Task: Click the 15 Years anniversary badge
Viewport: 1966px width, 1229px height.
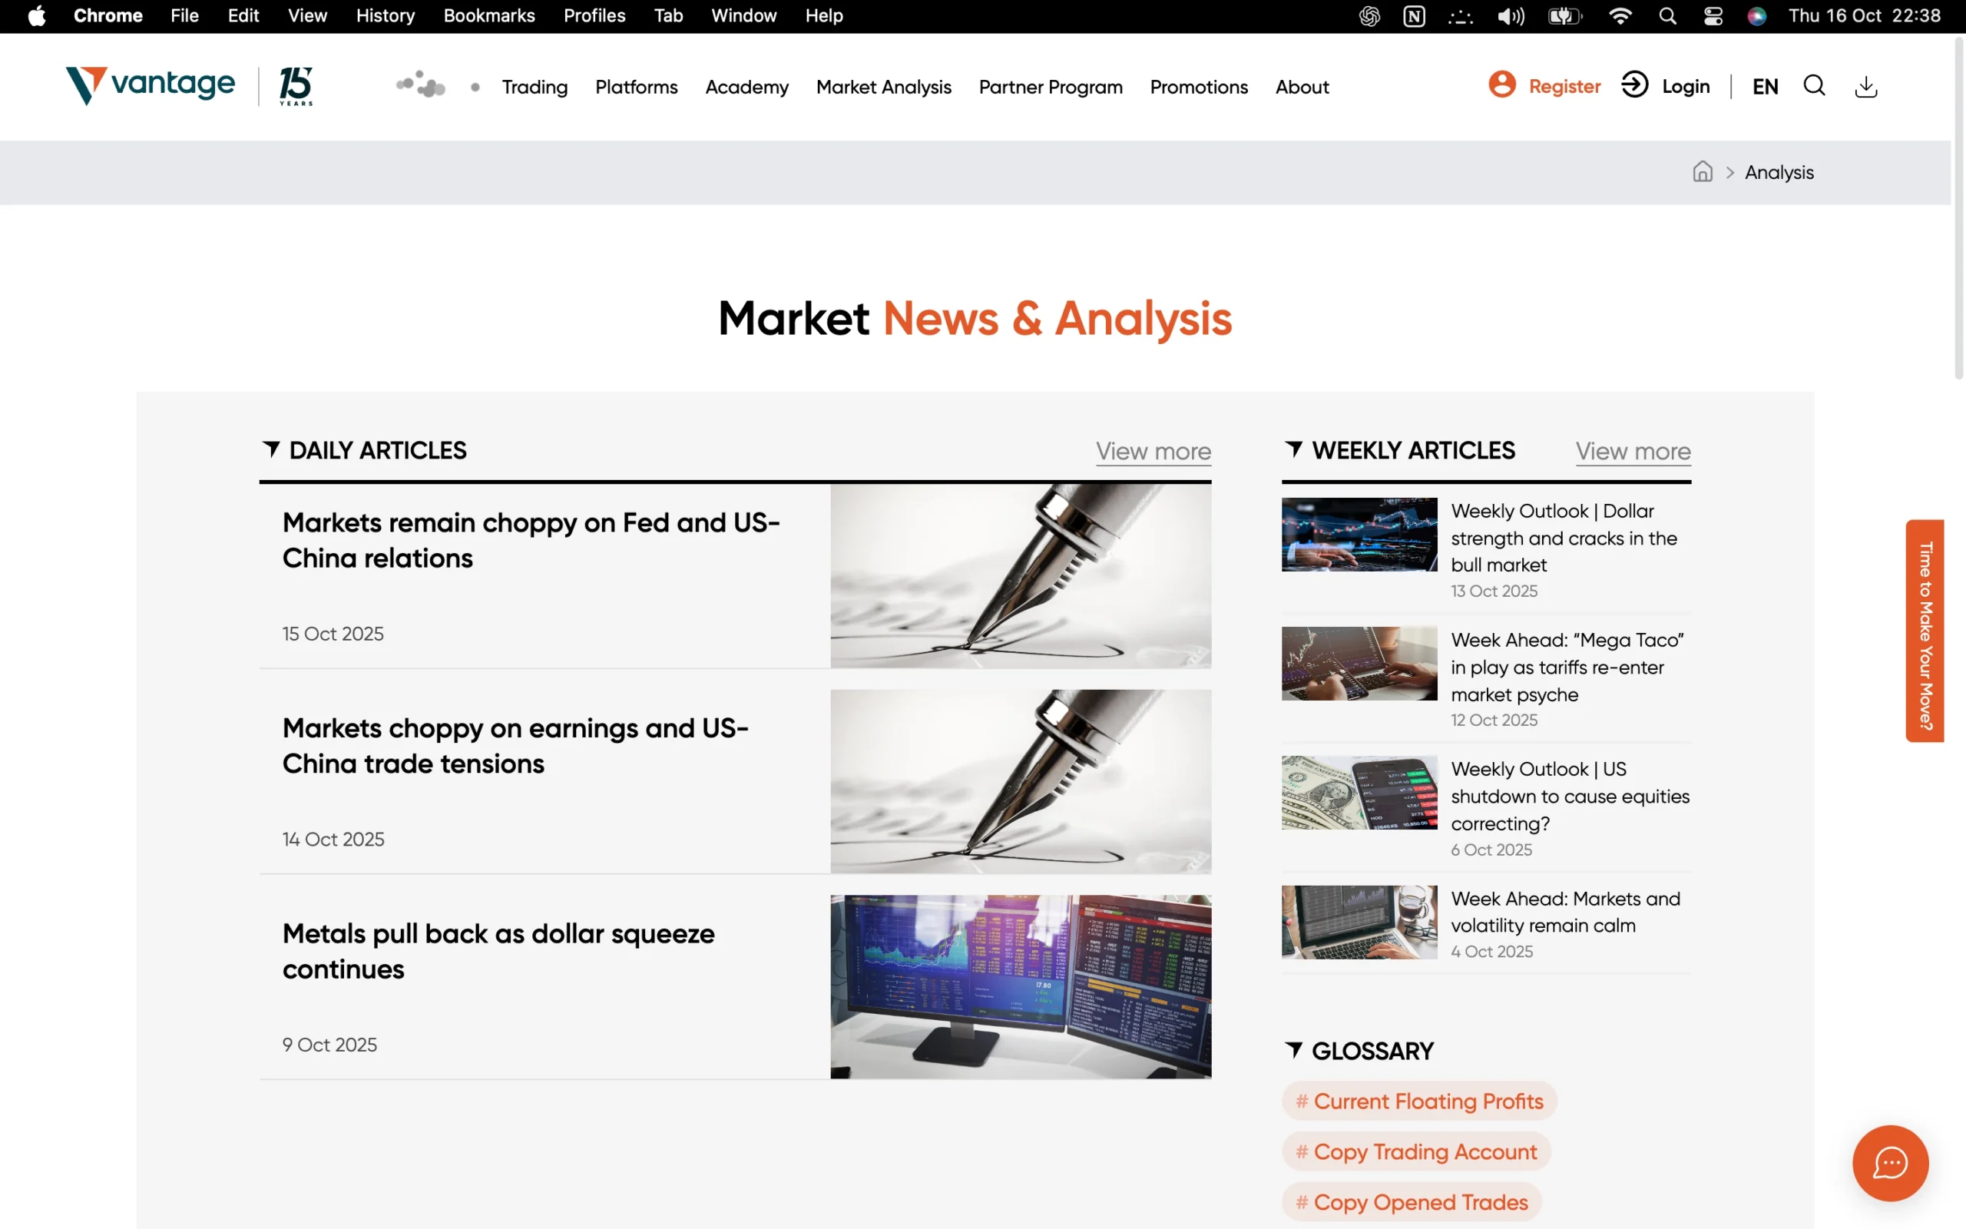Action: tap(296, 86)
